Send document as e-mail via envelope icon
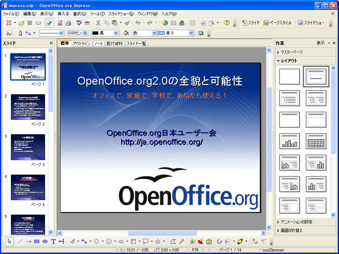Screen dimensions: 339x254 (x=38, y=23)
